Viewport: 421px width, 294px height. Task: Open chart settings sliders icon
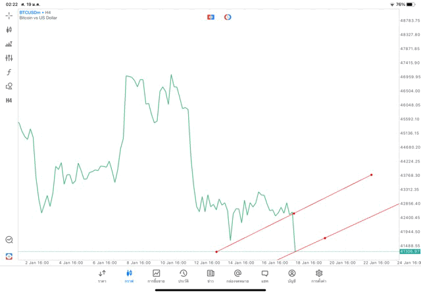9,58
